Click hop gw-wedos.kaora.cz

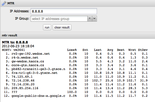(28, 62)
